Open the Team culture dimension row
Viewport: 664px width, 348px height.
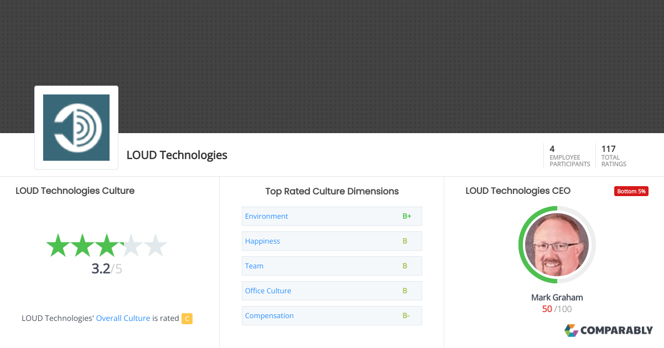tap(332, 266)
